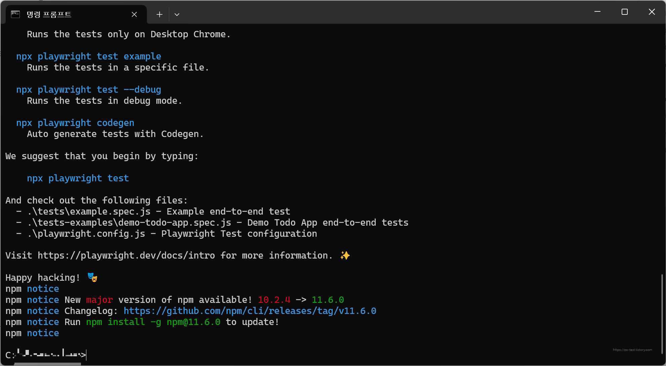Click the command prompt tab icon
Image resolution: width=666 pixels, height=366 pixels.
[15, 14]
